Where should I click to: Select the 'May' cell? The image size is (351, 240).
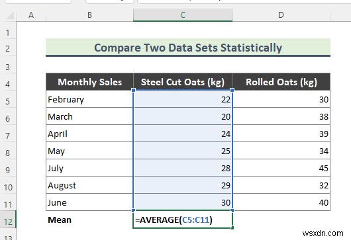tap(89, 151)
